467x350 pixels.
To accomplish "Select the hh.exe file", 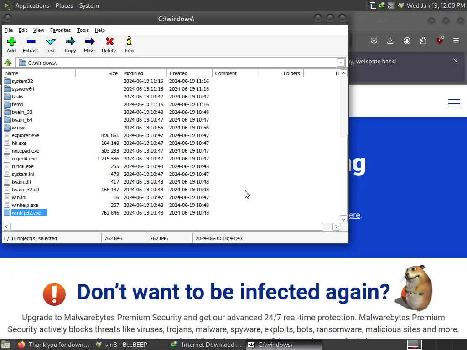I will coord(19,143).
